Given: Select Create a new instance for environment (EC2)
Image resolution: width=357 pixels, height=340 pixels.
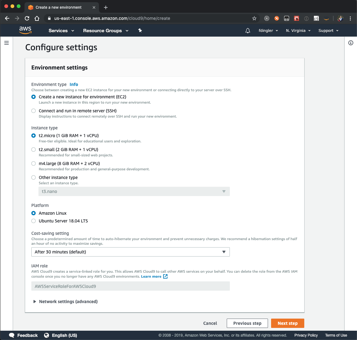Looking at the screenshot, I should pos(33,97).
